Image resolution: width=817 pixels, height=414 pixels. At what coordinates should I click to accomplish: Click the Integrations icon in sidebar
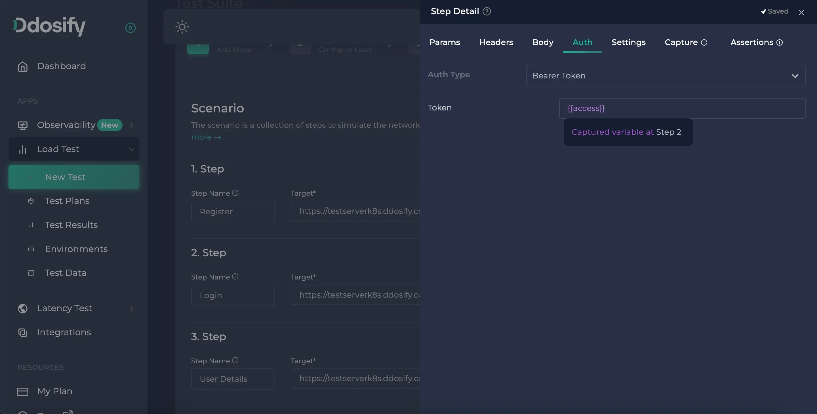(22, 332)
